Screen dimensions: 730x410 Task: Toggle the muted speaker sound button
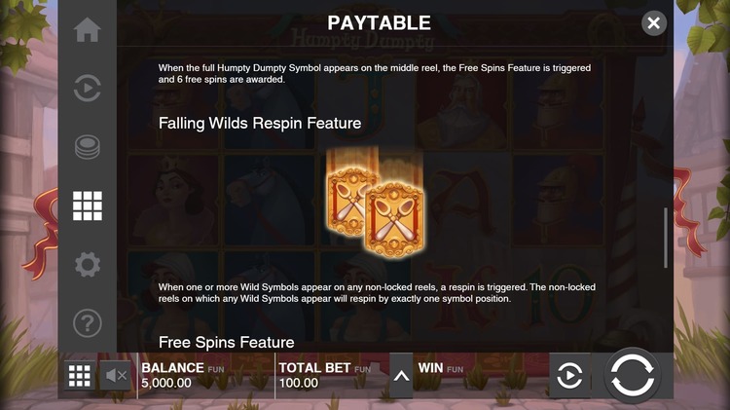coord(116,376)
